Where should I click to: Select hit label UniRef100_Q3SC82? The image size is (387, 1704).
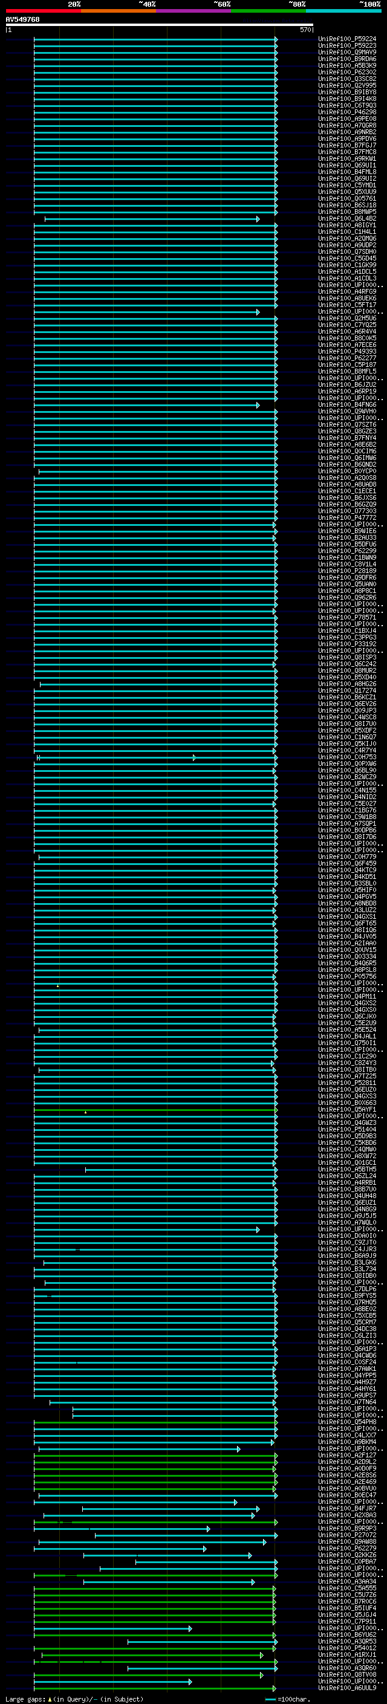(x=347, y=79)
